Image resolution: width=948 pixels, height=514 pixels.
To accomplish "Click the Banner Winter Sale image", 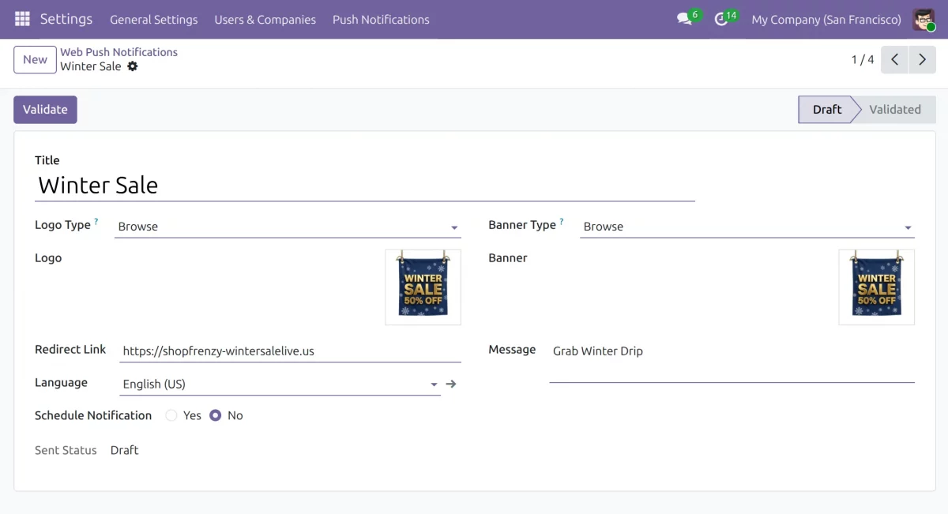I will click(x=877, y=287).
